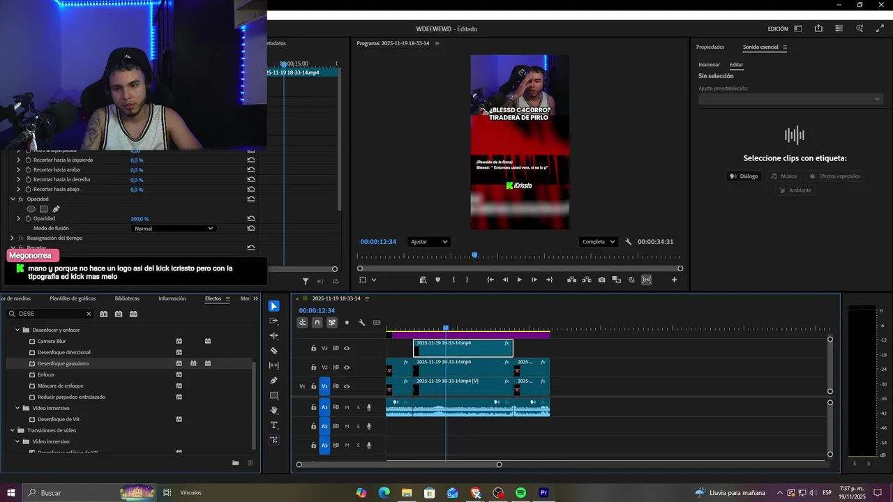893x502 pixels.
Task: Collapse the Opacidad effect section
Action: click(x=12, y=199)
